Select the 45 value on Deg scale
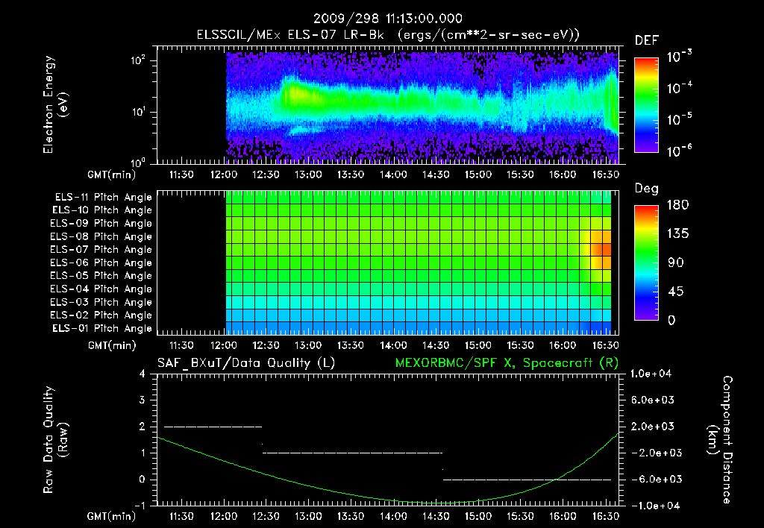This screenshot has height=528, width=764. pyautogui.click(x=674, y=292)
